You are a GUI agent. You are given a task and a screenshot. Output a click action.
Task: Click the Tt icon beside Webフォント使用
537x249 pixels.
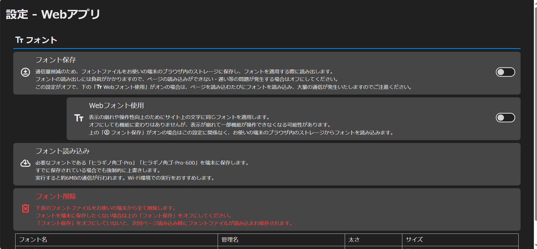pos(79,118)
